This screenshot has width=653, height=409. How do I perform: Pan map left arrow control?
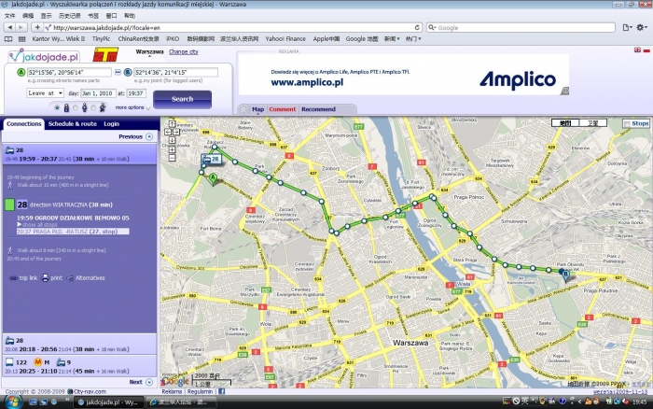[x=168, y=132]
